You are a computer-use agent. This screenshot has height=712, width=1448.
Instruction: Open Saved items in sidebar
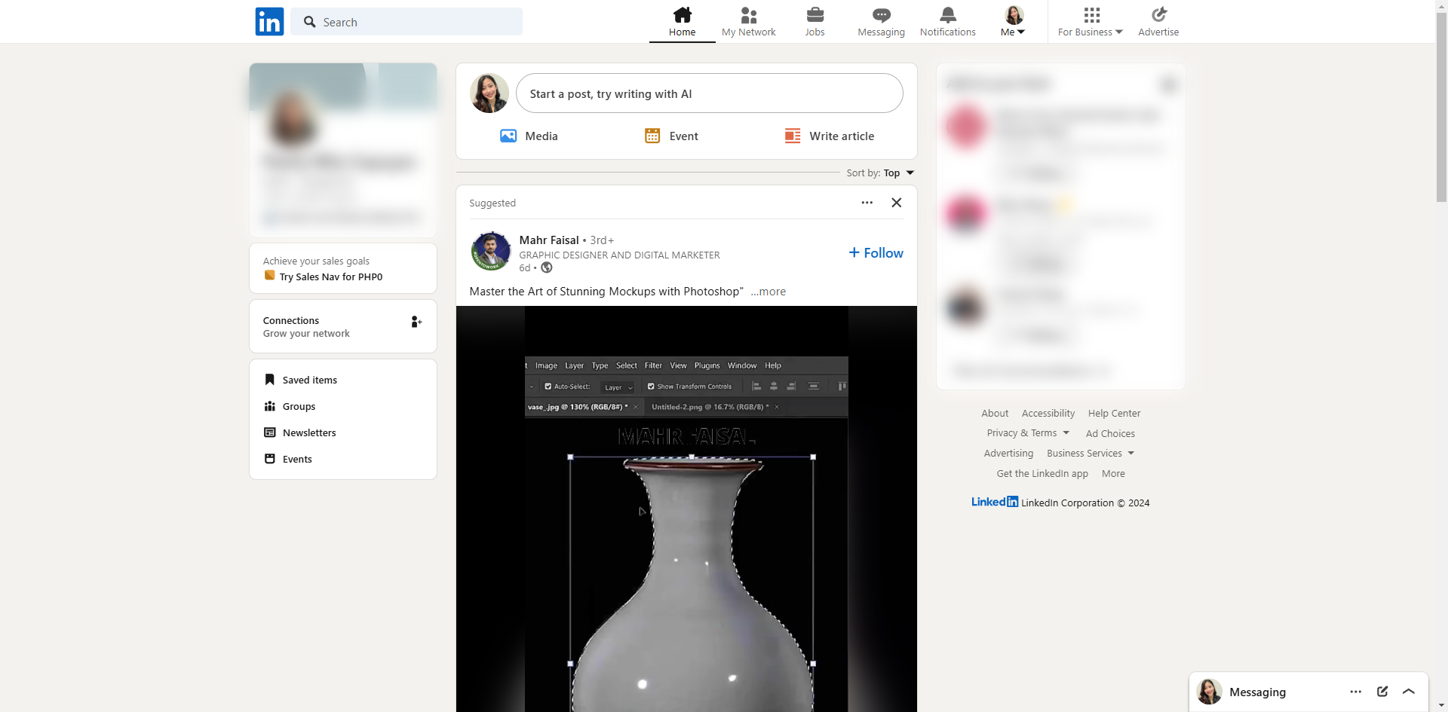coord(309,380)
